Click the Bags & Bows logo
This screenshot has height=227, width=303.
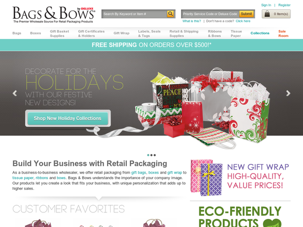54,15
